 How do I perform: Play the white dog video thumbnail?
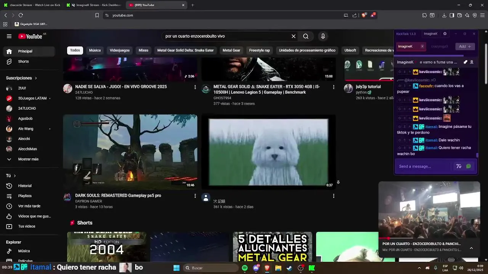pos(269,152)
